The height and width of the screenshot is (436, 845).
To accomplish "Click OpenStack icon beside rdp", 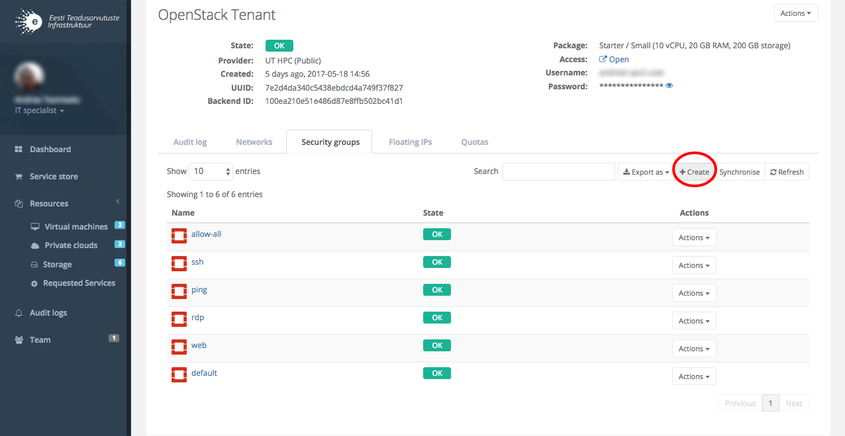I will coord(179,318).
